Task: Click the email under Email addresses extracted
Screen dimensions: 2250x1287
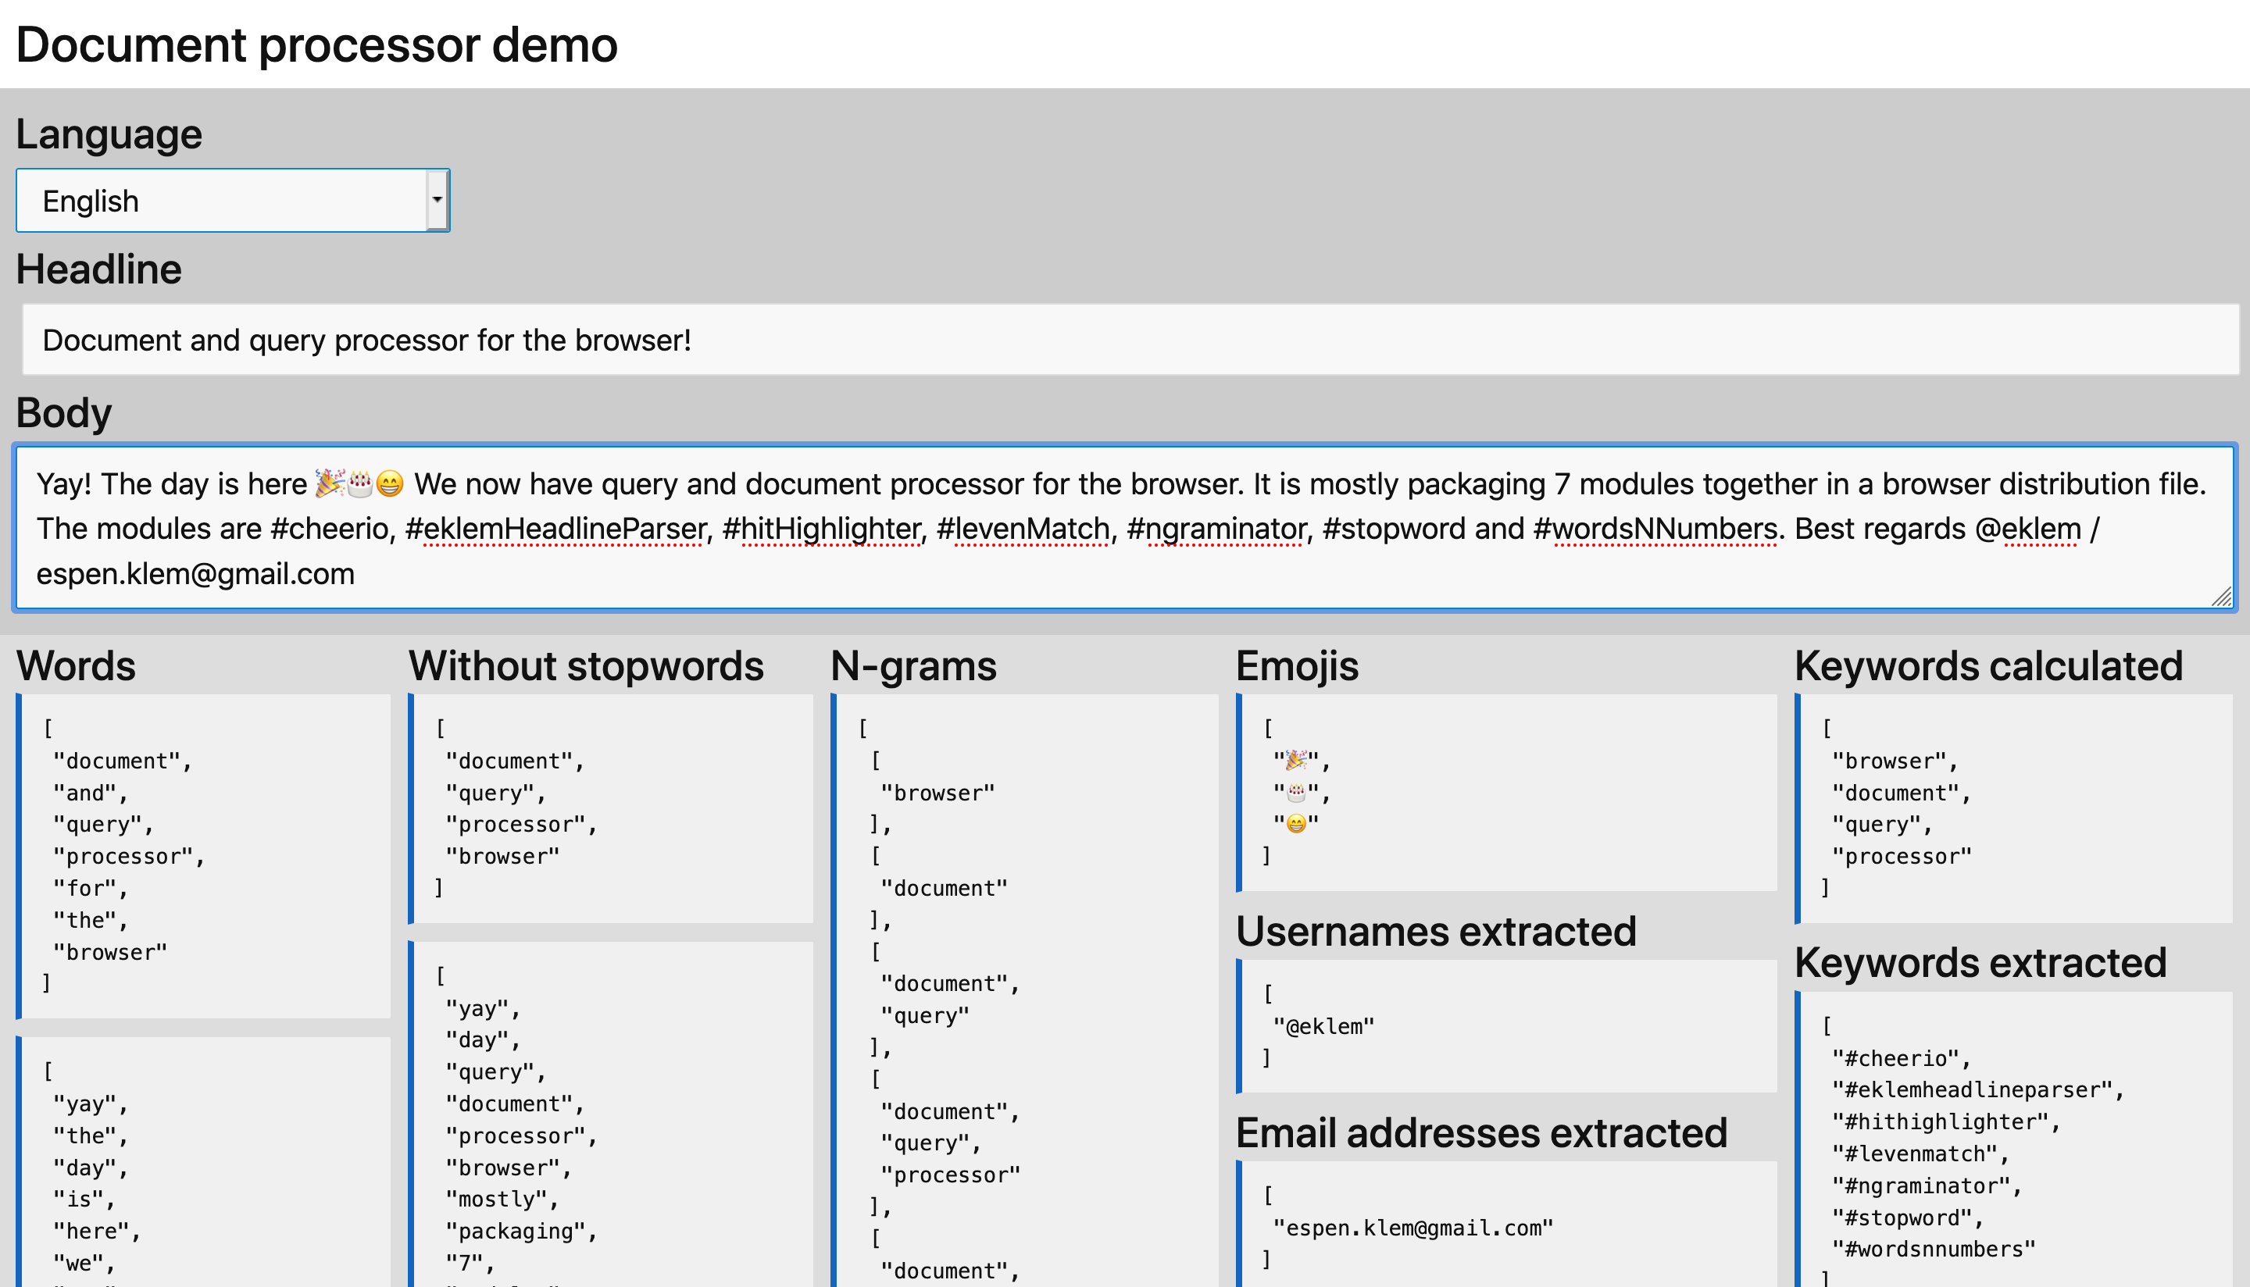Action: [x=1412, y=1227]
